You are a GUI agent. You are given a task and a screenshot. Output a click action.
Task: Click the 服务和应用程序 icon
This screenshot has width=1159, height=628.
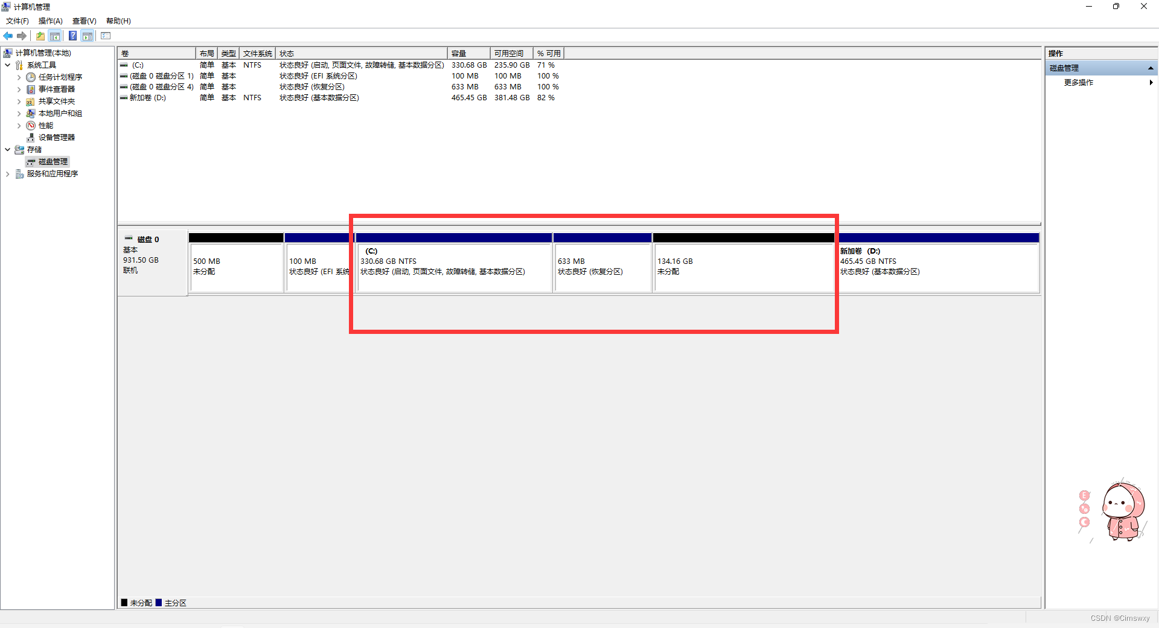19,174
